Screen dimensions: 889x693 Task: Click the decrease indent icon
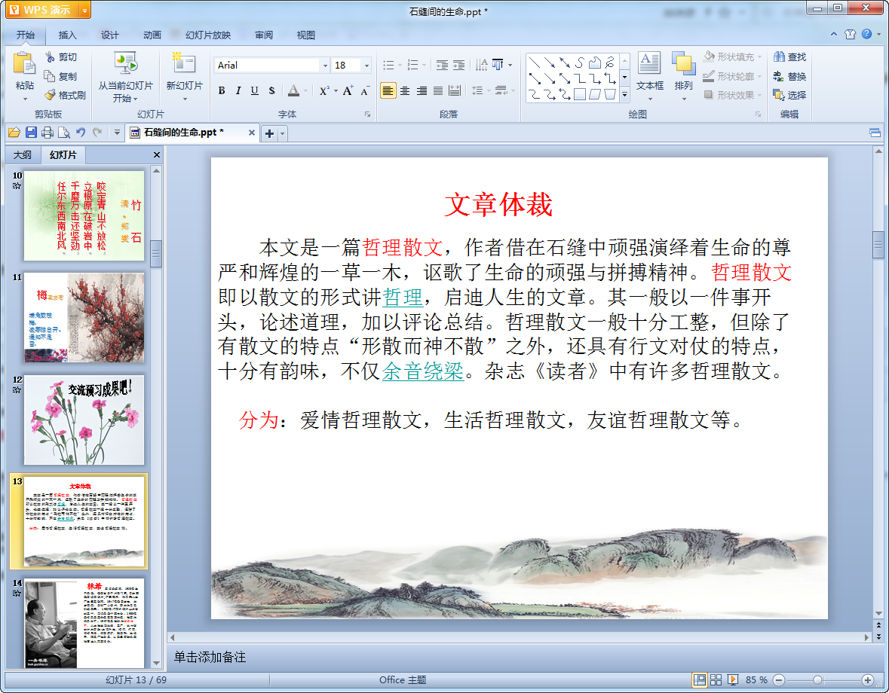(442, 65)
